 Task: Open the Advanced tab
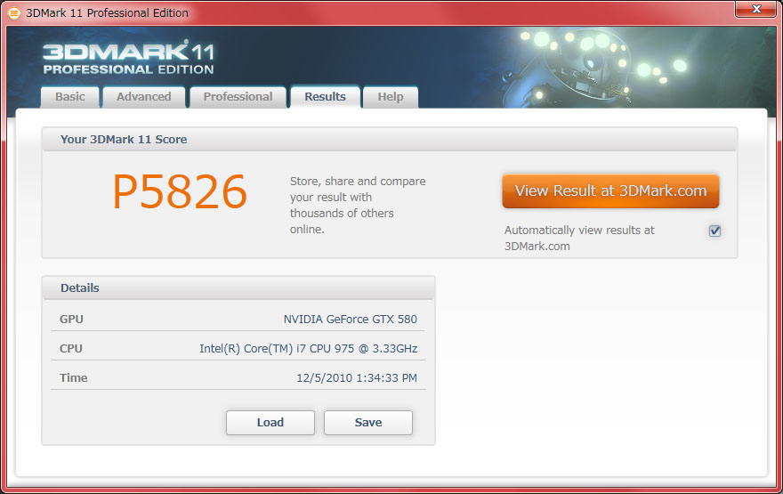(143, 97)
